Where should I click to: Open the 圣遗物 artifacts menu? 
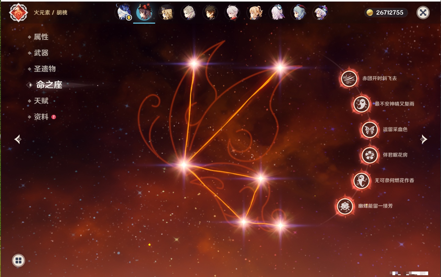[x=45, y=69]
